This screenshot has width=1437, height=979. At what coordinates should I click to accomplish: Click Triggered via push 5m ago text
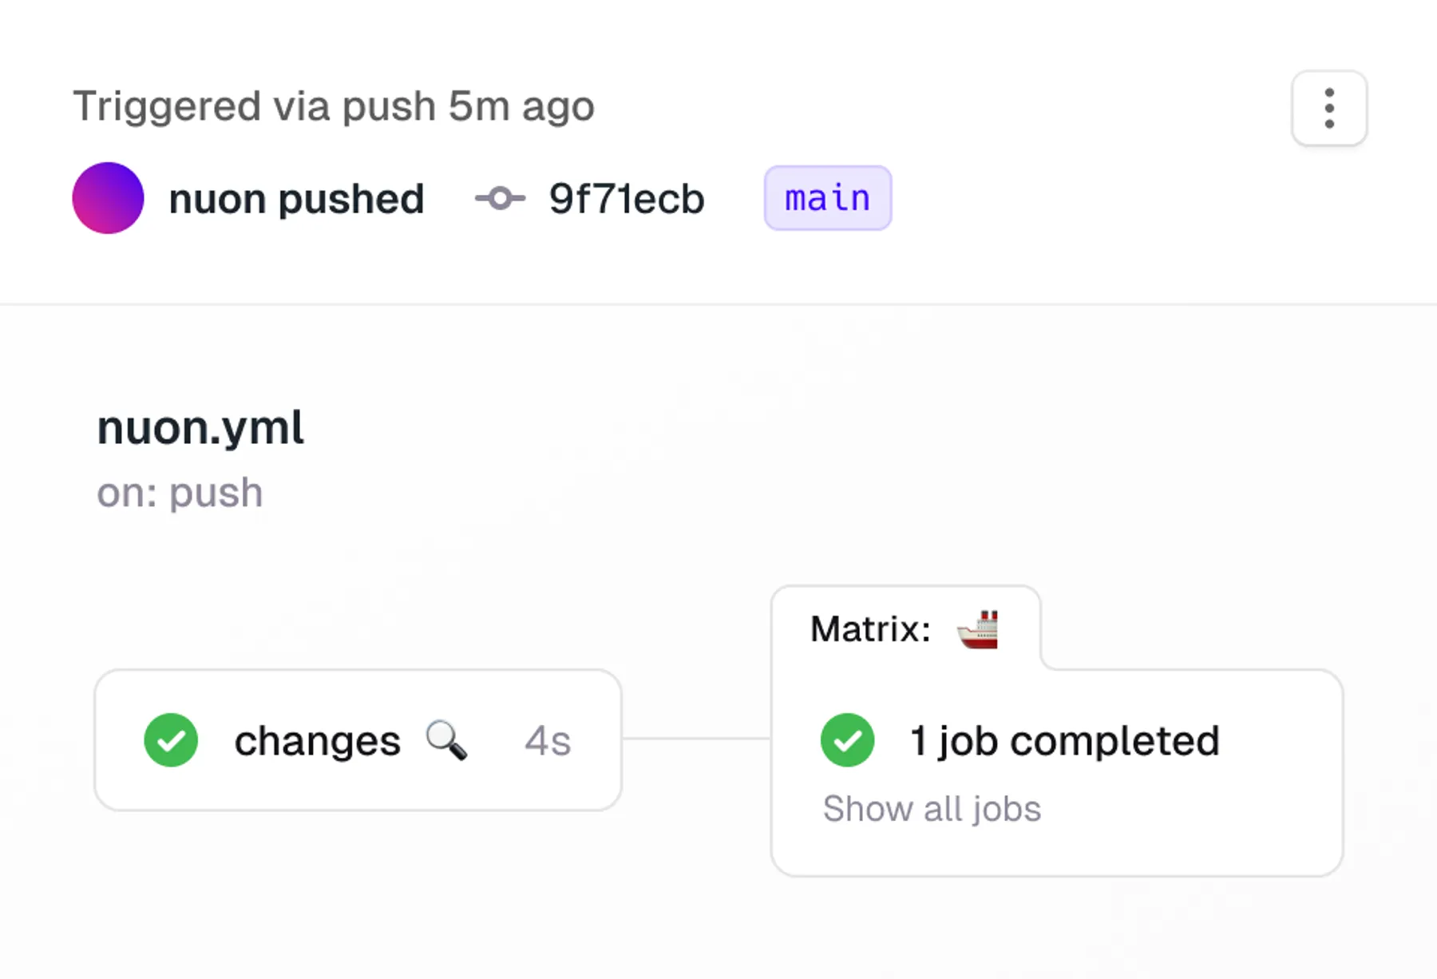(334, 106)
